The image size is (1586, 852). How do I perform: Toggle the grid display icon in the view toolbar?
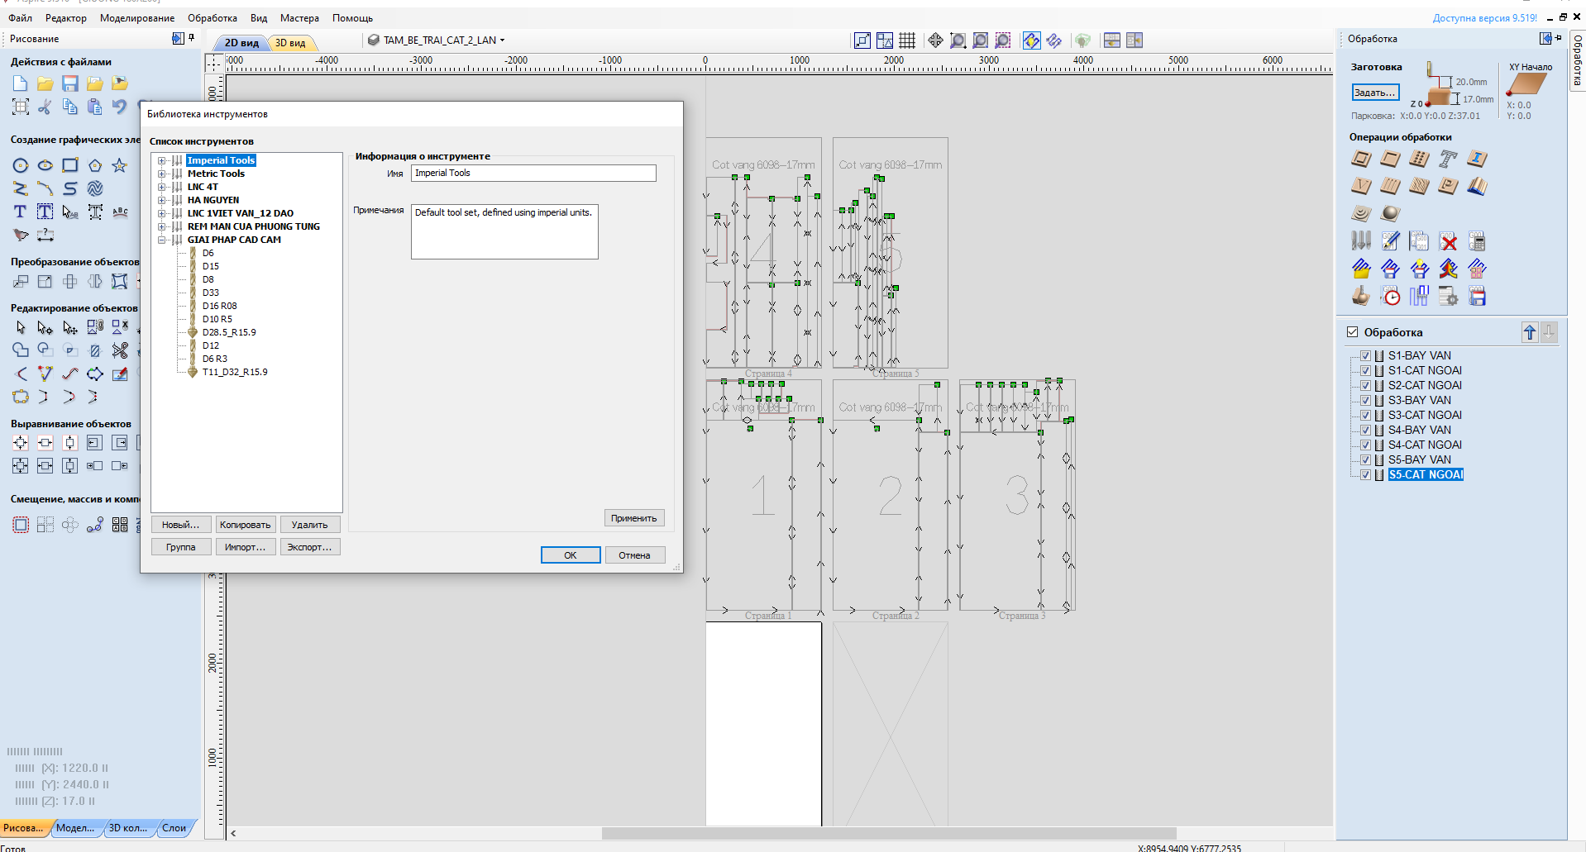pos(907,40)
